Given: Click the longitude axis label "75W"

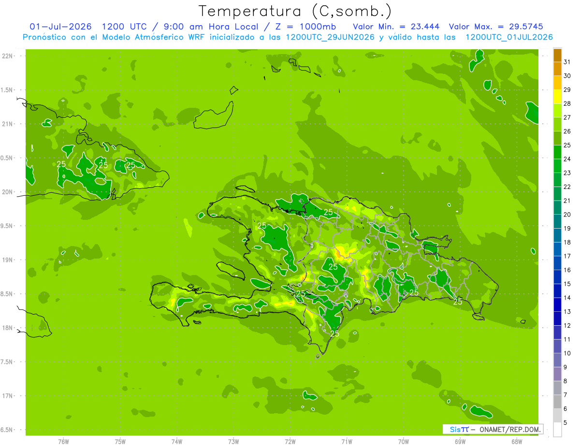Looking at the screenshot, I should click(x=120, y=442).
